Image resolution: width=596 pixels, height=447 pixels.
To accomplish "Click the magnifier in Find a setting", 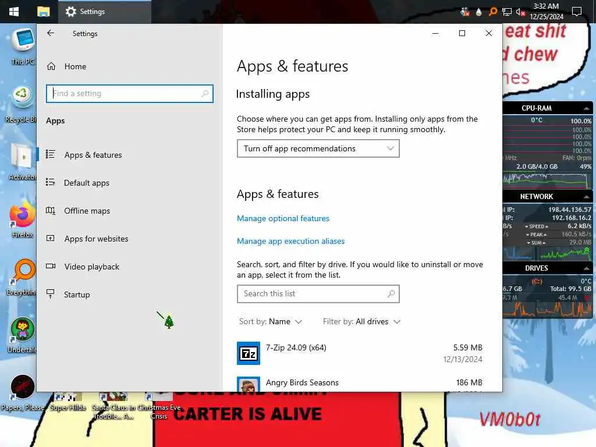I will click(x=205, y=94).
